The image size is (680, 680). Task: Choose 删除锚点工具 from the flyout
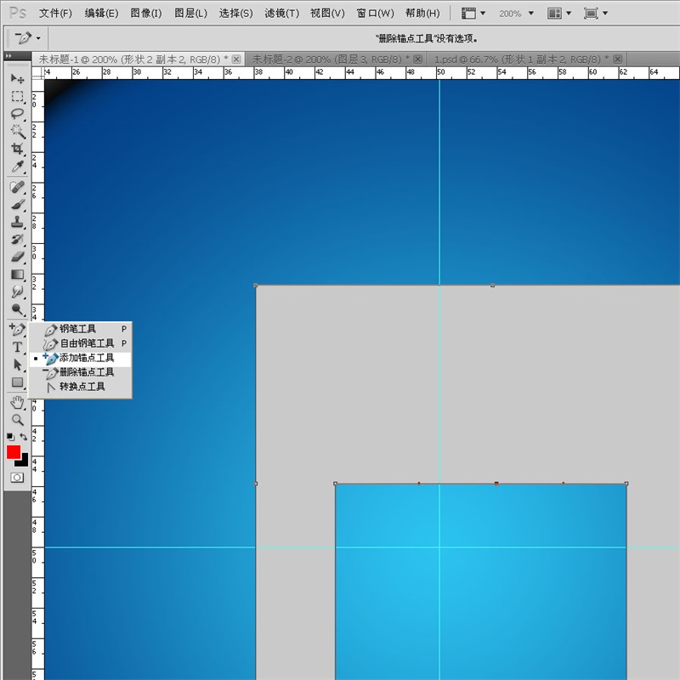[86, 372]
